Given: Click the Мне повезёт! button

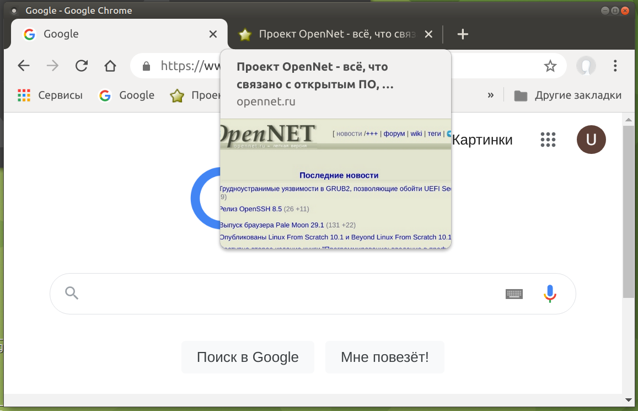Looking at the screenshot, I should click(384, 357).
